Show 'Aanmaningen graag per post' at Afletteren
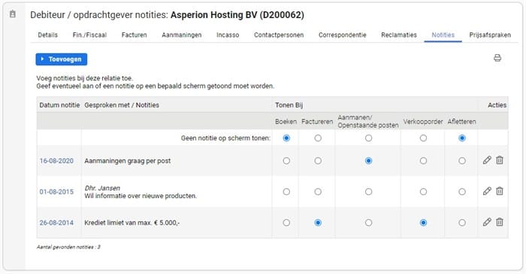This screenshot has height=274, width=526. [462, 161]
